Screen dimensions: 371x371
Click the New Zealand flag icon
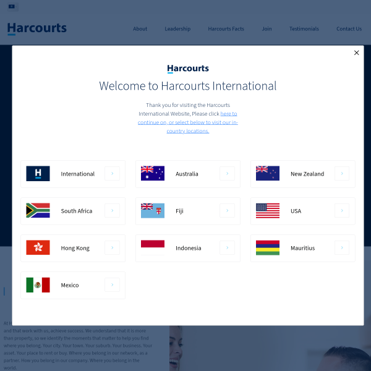pyautogui.click(x=268, y=173)
